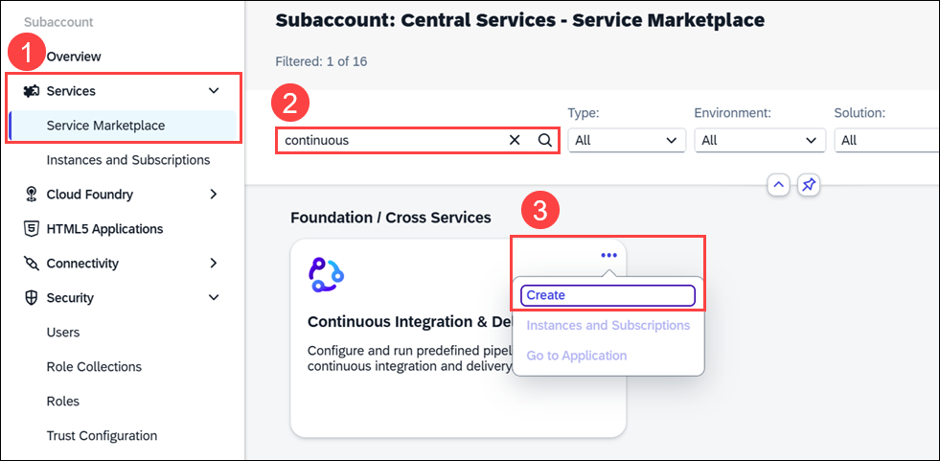Expand the Cloud Foundry chevron
This screenshot has width=940, height=461.
214,195
